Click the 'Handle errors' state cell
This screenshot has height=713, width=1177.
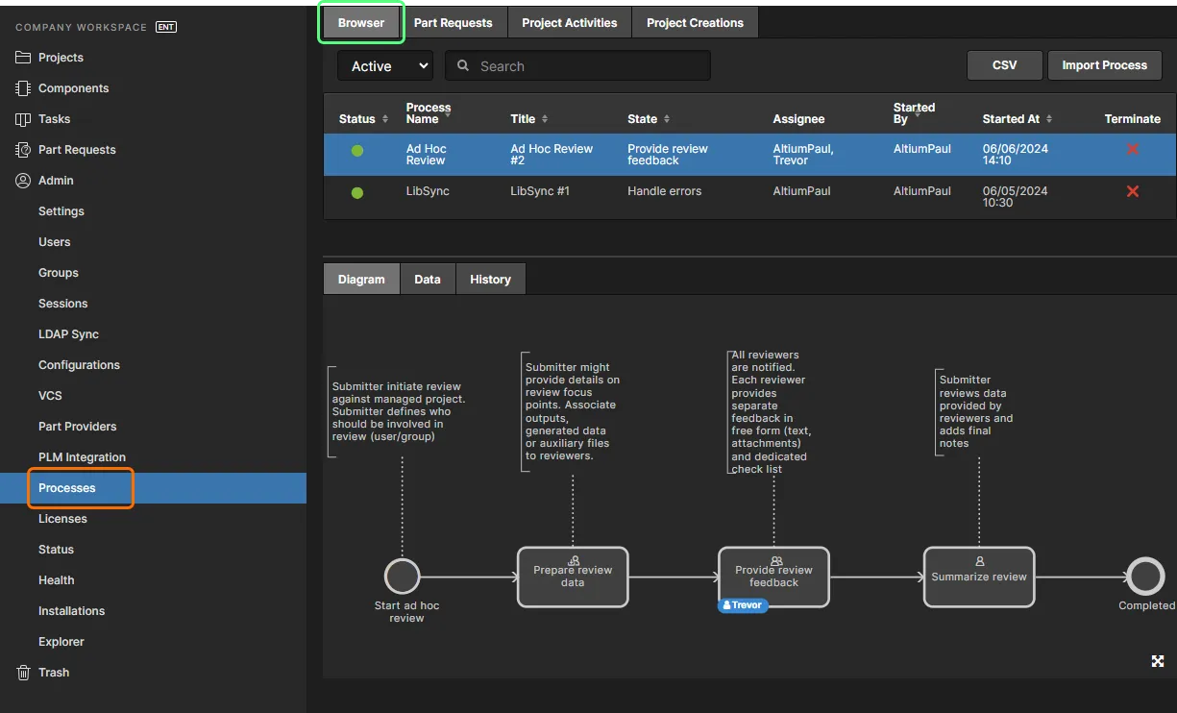[665, 191]
